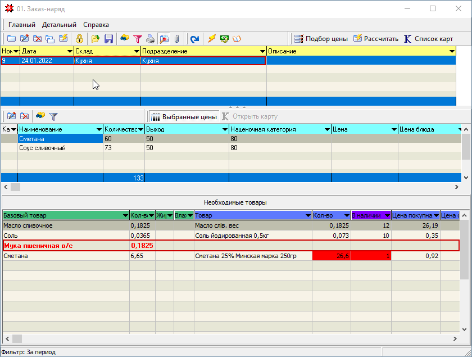Open the Справка menu

pyautogui.click(x=96, y=25)
